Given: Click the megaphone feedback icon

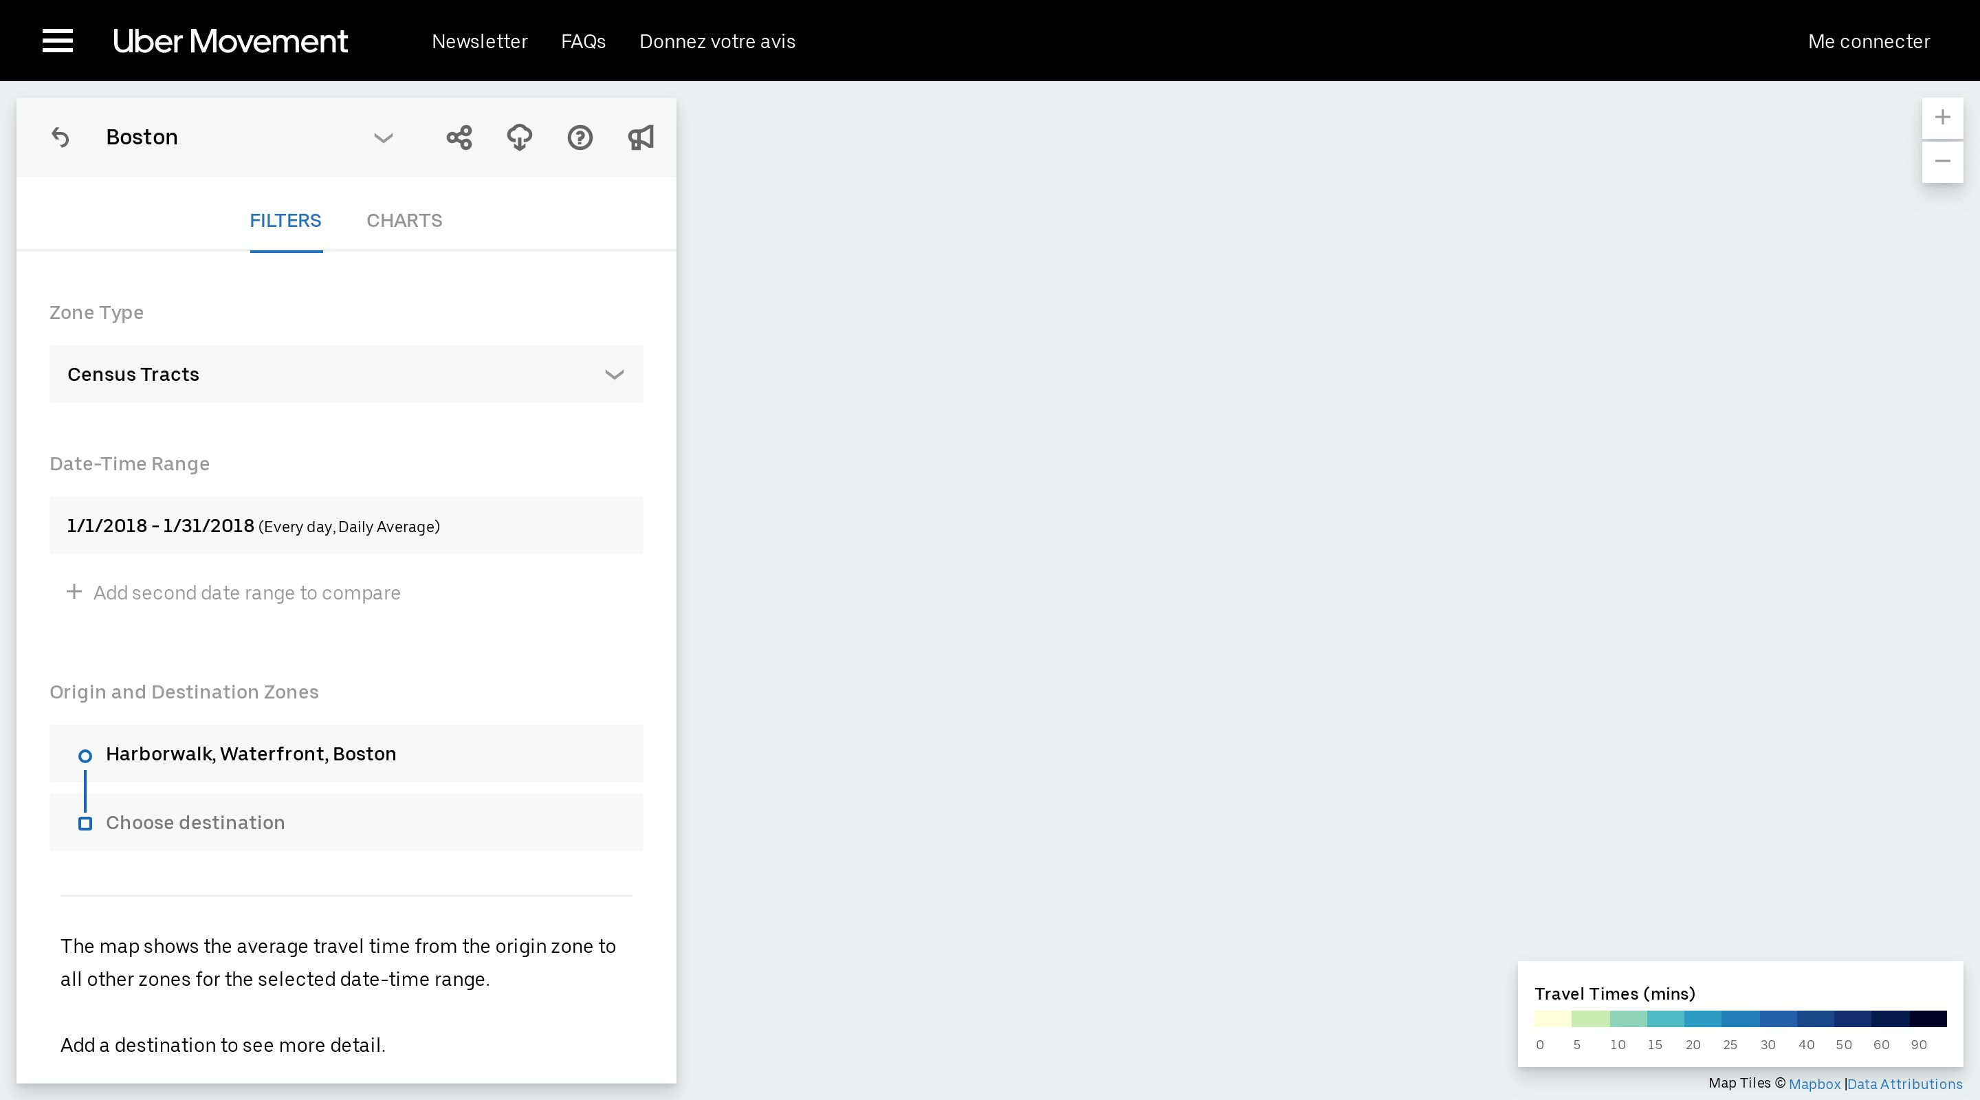Looking at the screenshot, I should pyautogui.click(x=640, y=137).
